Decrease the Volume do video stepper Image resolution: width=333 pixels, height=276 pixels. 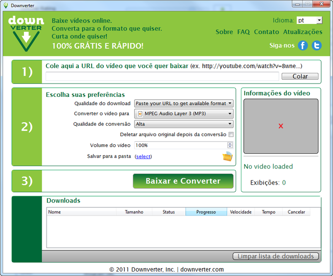230,147
